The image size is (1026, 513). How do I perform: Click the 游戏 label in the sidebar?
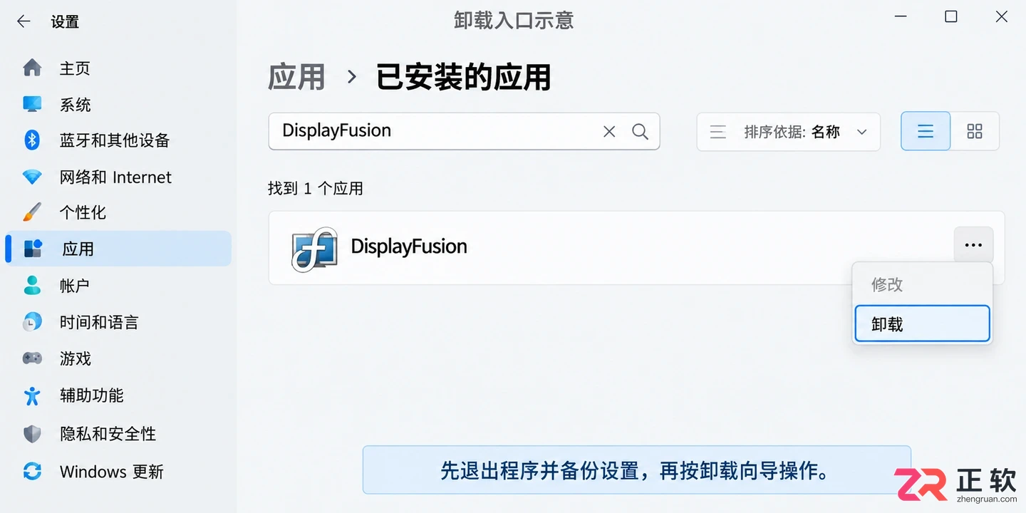[76, 358]
